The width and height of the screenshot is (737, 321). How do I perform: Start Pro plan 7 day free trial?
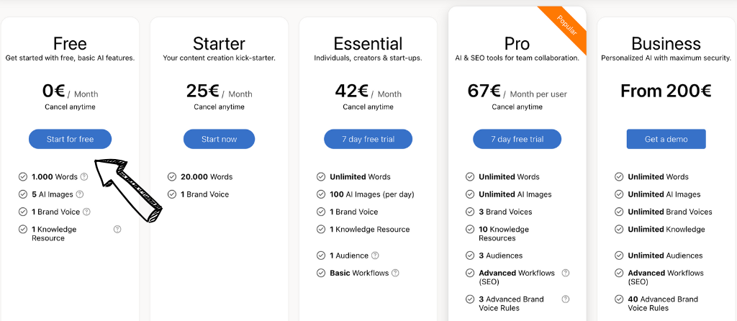517,139
